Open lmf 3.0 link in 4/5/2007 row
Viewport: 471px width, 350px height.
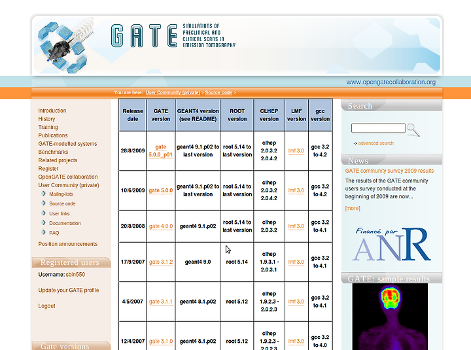pos(296,302)
